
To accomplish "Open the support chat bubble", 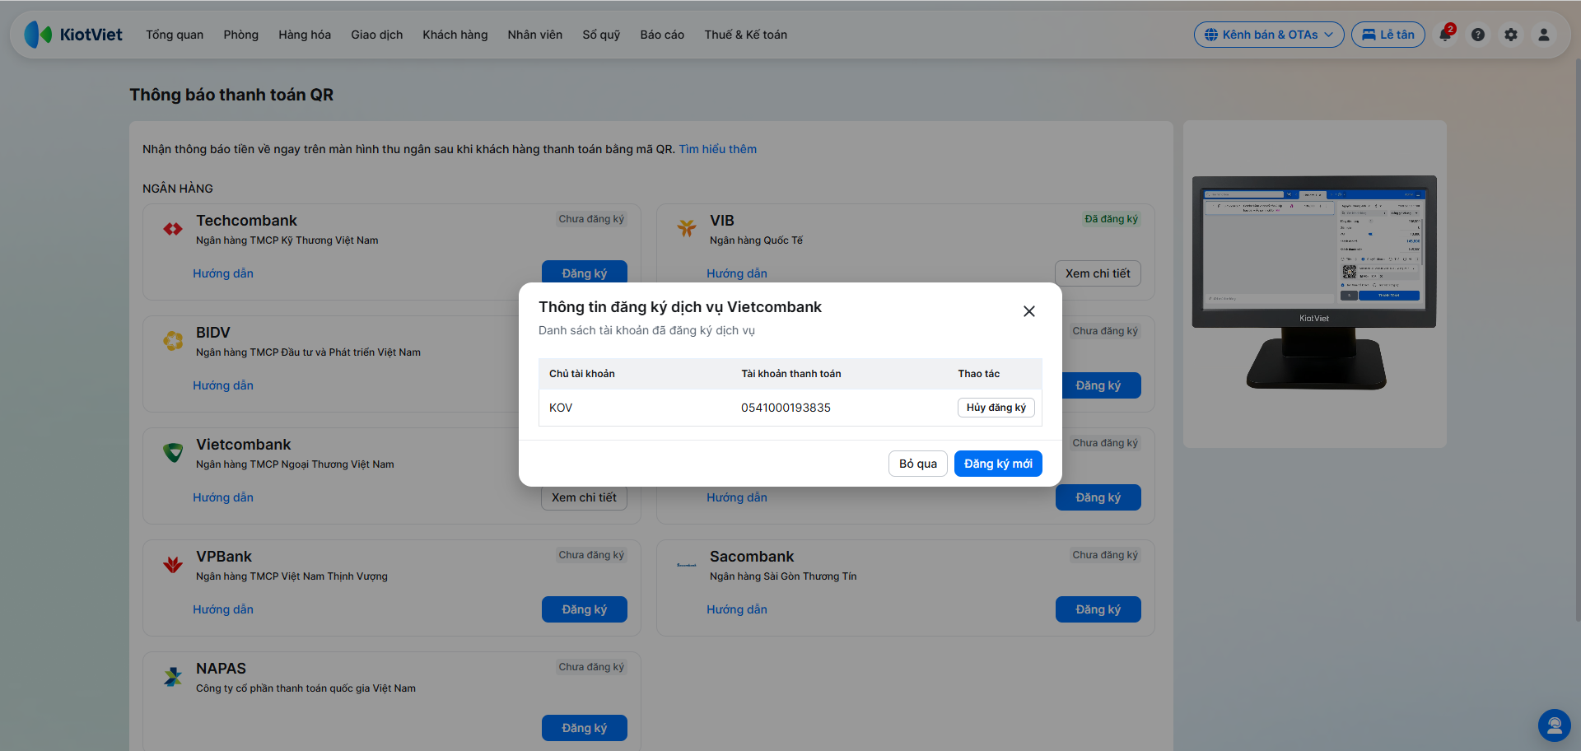I will (1555, 725).
